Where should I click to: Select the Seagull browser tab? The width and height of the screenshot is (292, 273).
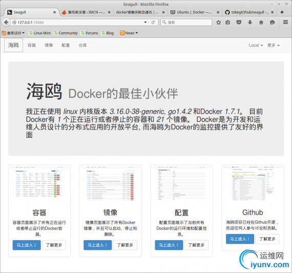pyautogui.click(x=32, y=12)
